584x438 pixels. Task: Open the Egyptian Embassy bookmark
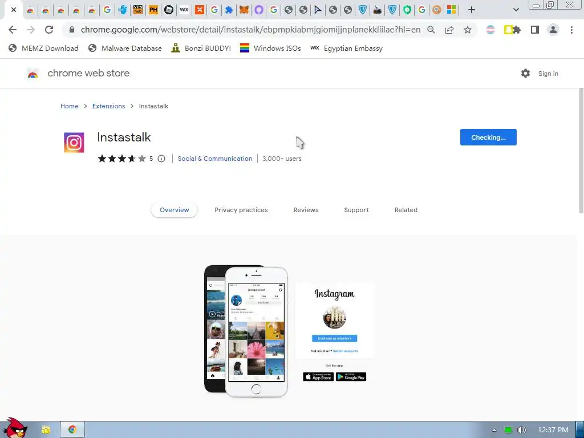point(346,48)
